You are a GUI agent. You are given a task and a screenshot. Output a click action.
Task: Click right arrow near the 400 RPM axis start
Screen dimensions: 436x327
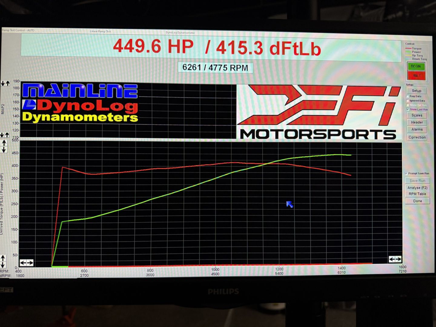[30, 263]
